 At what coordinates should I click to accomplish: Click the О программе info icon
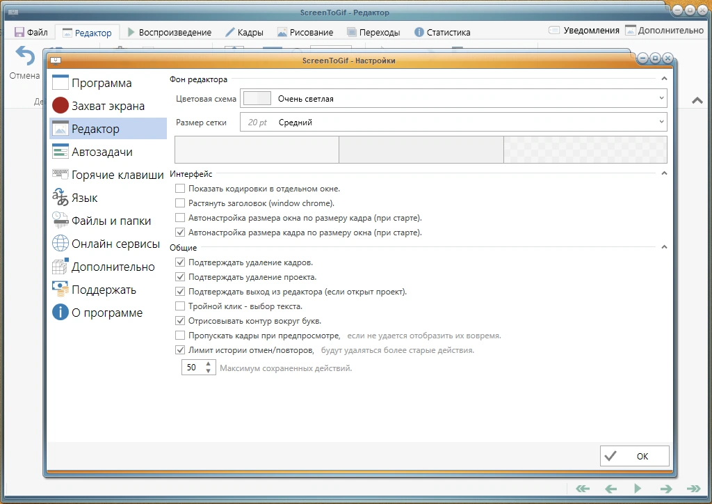point(60,313)
